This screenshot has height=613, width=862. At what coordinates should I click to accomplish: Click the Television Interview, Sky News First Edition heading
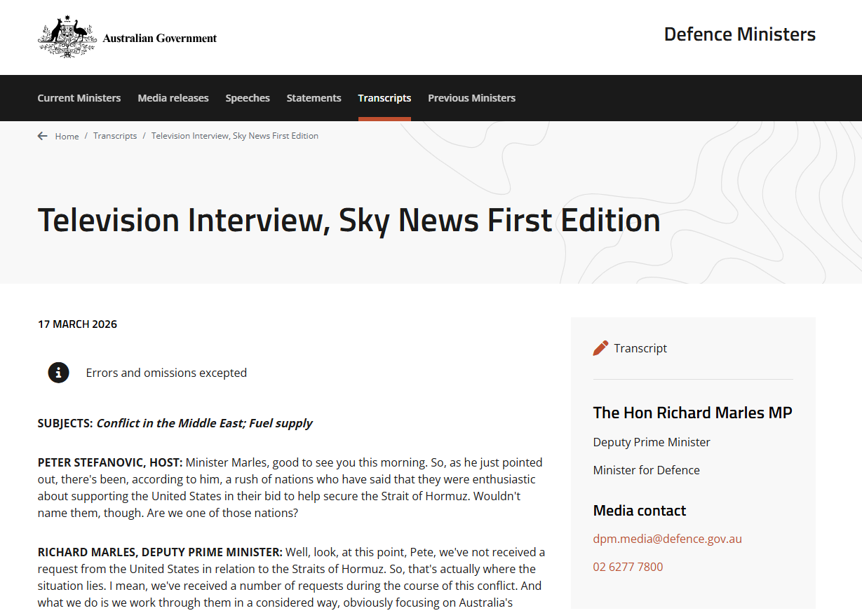pyautogui.click(x=349, y=220)
